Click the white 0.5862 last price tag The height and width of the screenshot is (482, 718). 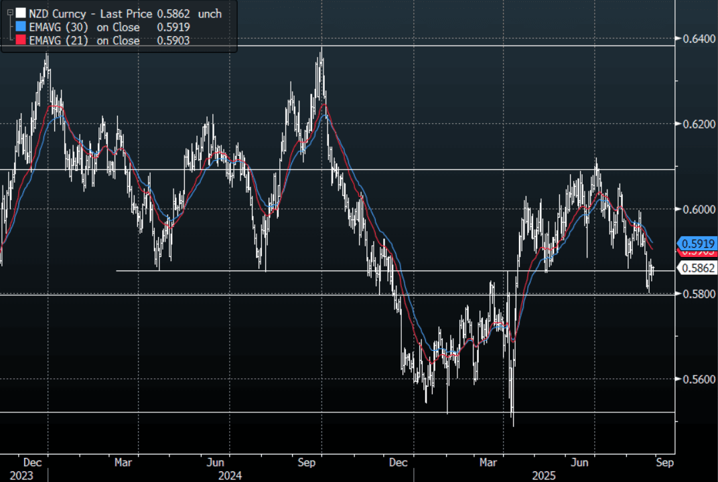(699, 268)
